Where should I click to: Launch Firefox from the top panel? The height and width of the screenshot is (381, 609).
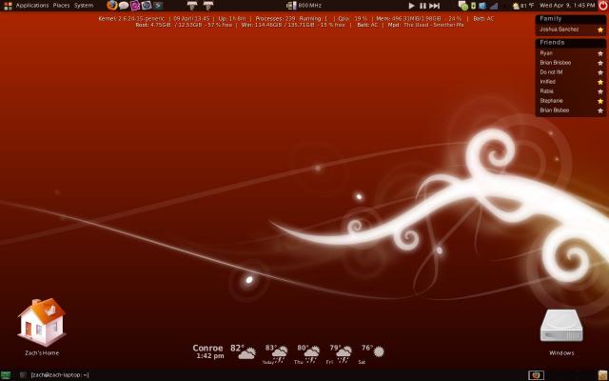click(112, 5)
